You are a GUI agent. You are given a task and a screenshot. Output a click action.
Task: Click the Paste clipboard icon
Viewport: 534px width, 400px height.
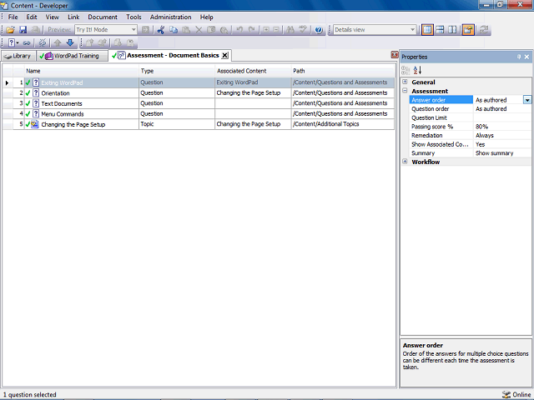click(x=186, y=30)
